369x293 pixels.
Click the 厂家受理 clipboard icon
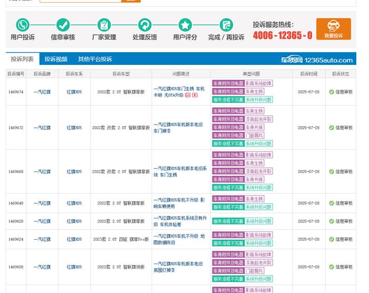point(104,25)
